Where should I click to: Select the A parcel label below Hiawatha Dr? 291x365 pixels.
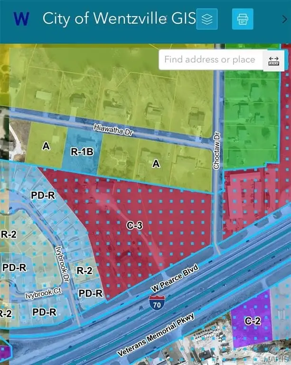point(156,164)
